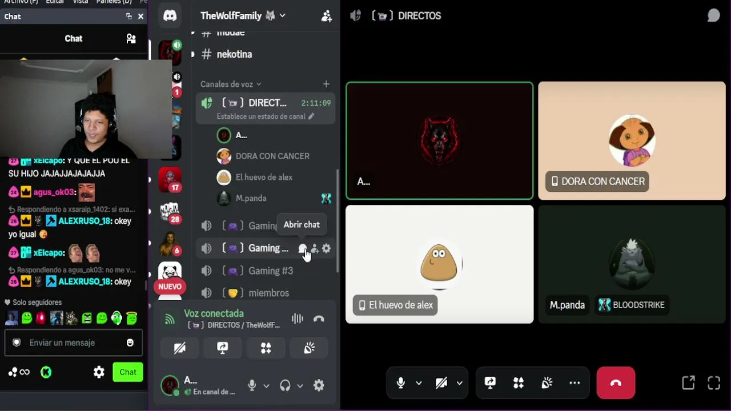
Task: Focus the M.panda video tile
Action: pyautogui.click(x=632, y=264)
